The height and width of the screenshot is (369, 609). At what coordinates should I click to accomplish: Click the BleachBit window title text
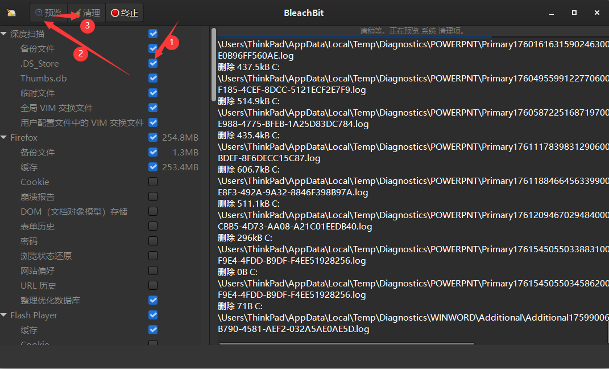(304, 13)
